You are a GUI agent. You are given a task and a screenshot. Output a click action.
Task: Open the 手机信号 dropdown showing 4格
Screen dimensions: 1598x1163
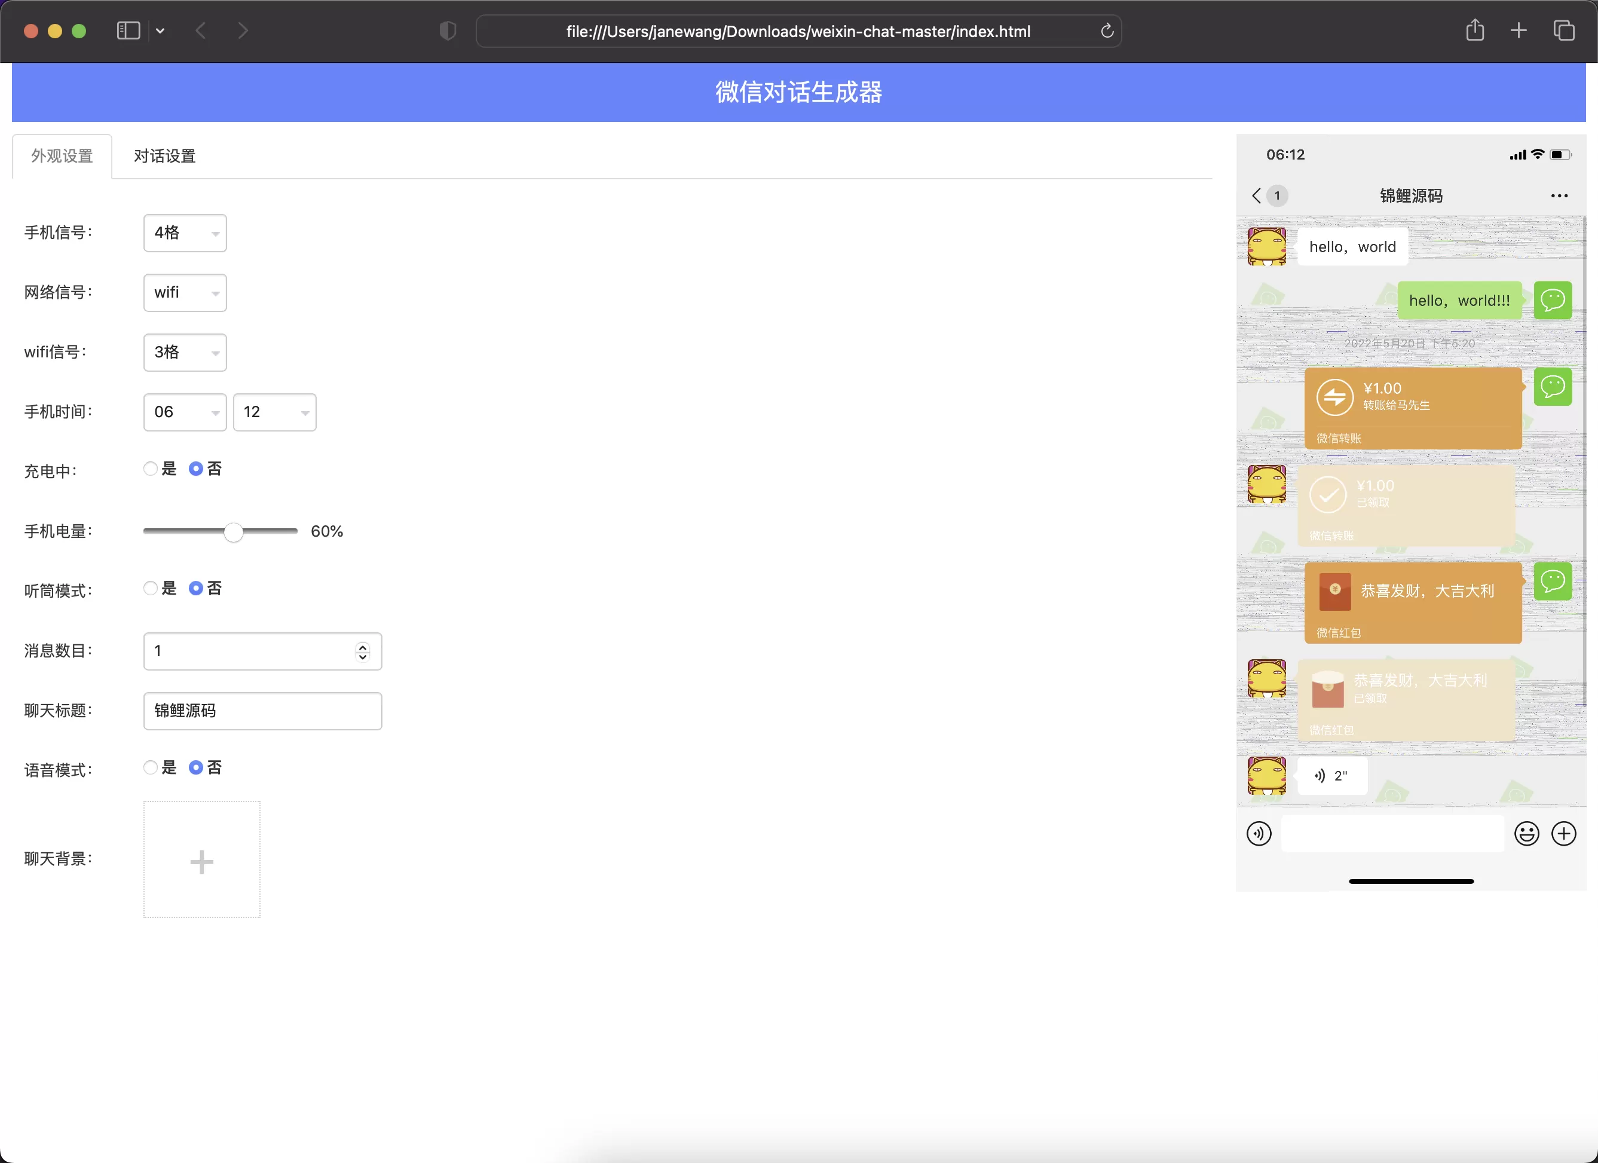[185, 232]
